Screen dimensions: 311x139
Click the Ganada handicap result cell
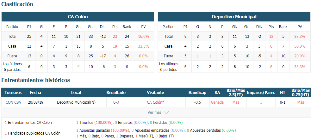point(217,102)
